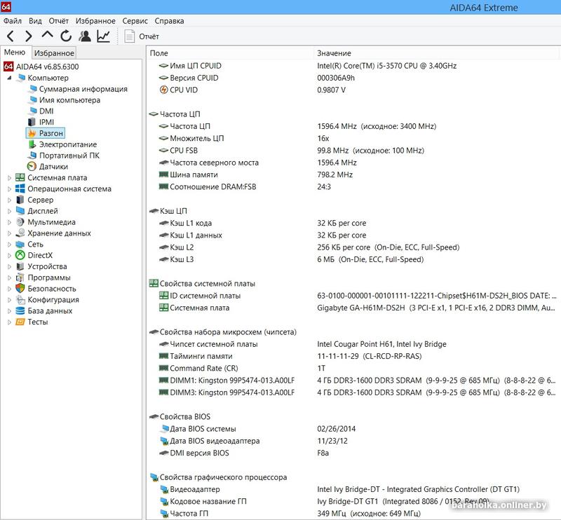Select DIMM1: Kingston 99P5474-013.A00LF row

coord(353,380)
